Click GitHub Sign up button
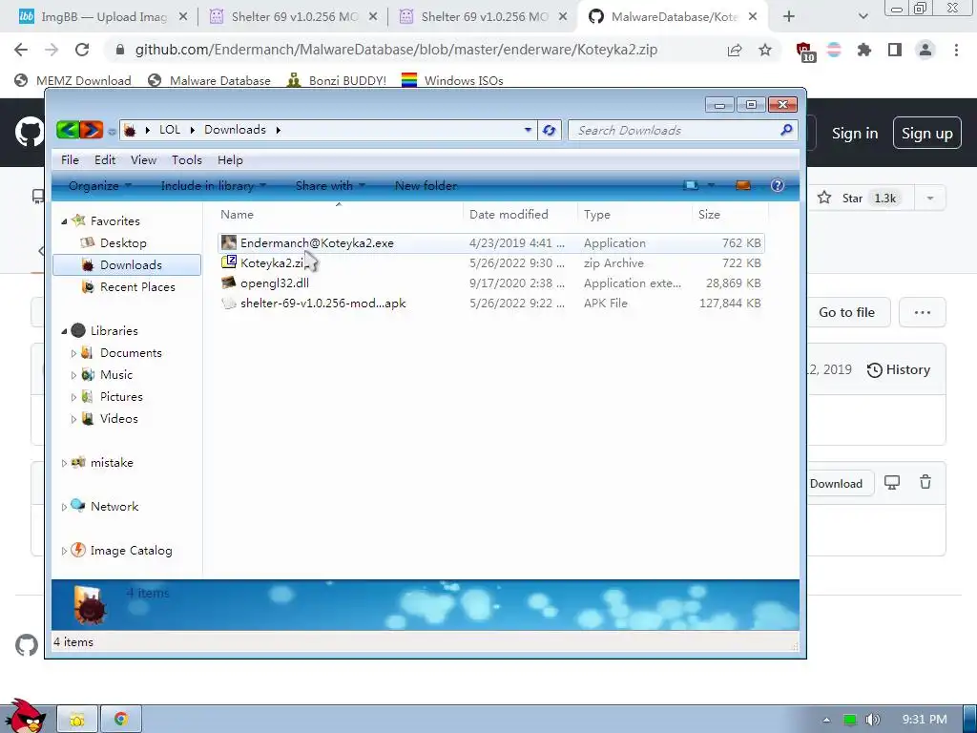The height and width of the screenshot is (733, 977). [926, 134]
